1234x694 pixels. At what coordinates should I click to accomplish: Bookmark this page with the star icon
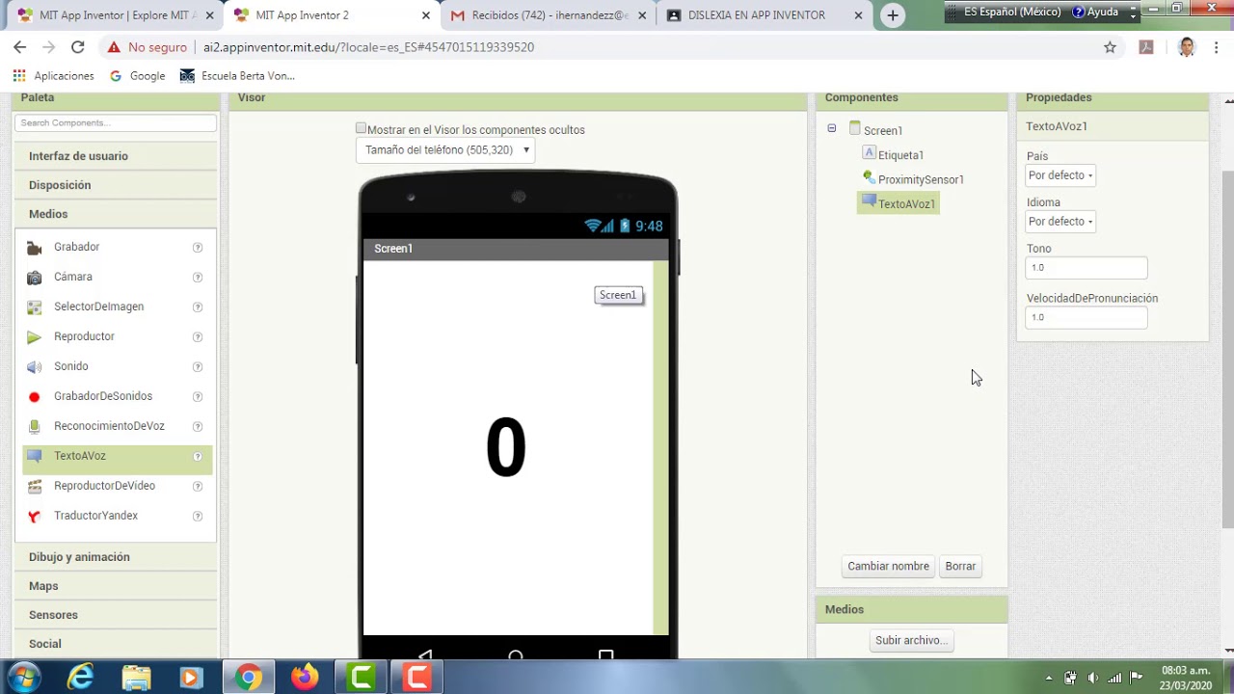[x=1110, y=47]
